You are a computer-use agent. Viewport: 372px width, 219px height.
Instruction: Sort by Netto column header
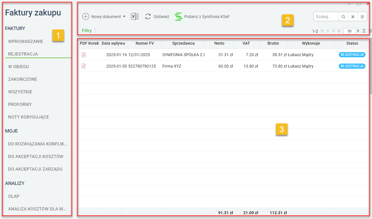point(219,43)
